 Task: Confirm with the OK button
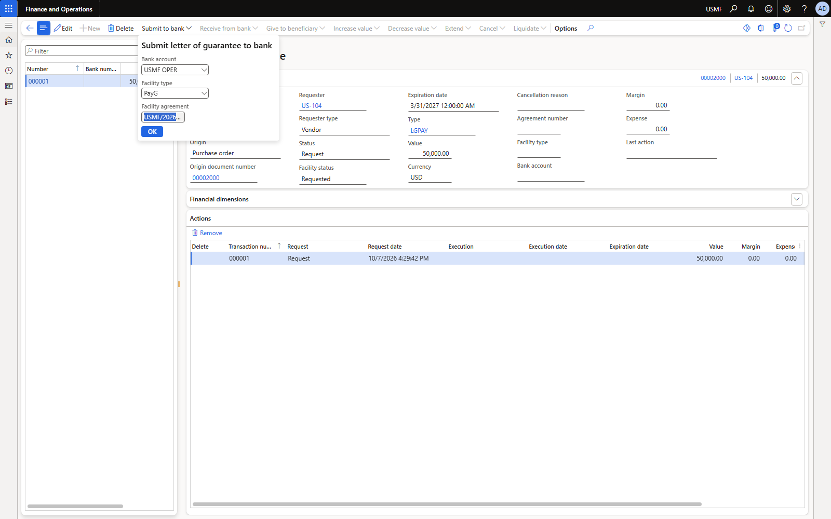[x=152, y=132]
